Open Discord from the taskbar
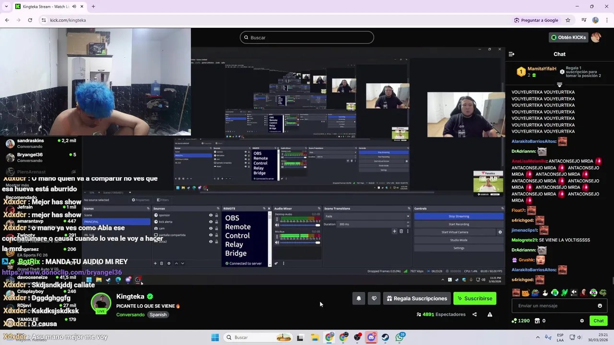Screen dimensions: 614x345 [x=371, y=337]
